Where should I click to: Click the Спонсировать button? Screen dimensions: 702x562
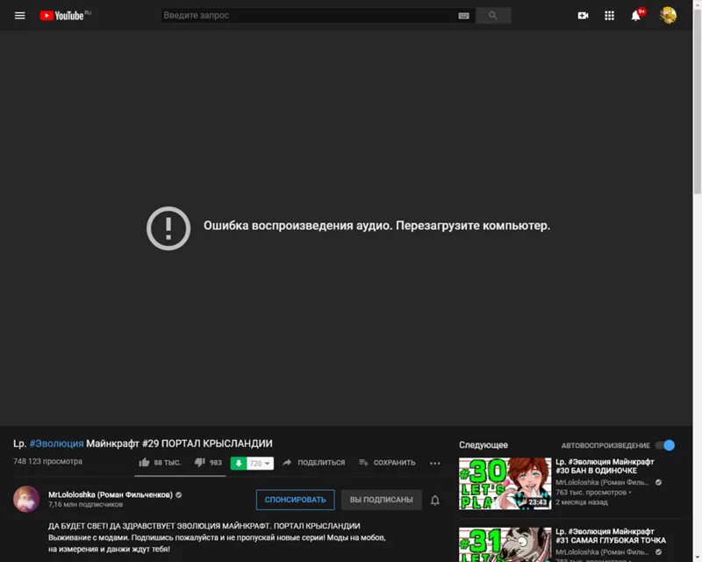pyautogui.click(x=295, y=500)
